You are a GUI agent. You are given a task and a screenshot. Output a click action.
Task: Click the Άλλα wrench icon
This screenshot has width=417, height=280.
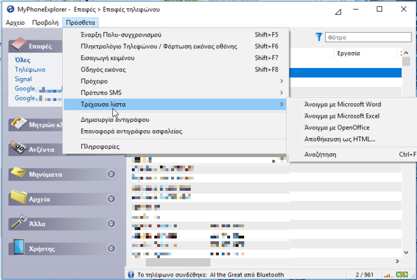(x=19, y=222)
